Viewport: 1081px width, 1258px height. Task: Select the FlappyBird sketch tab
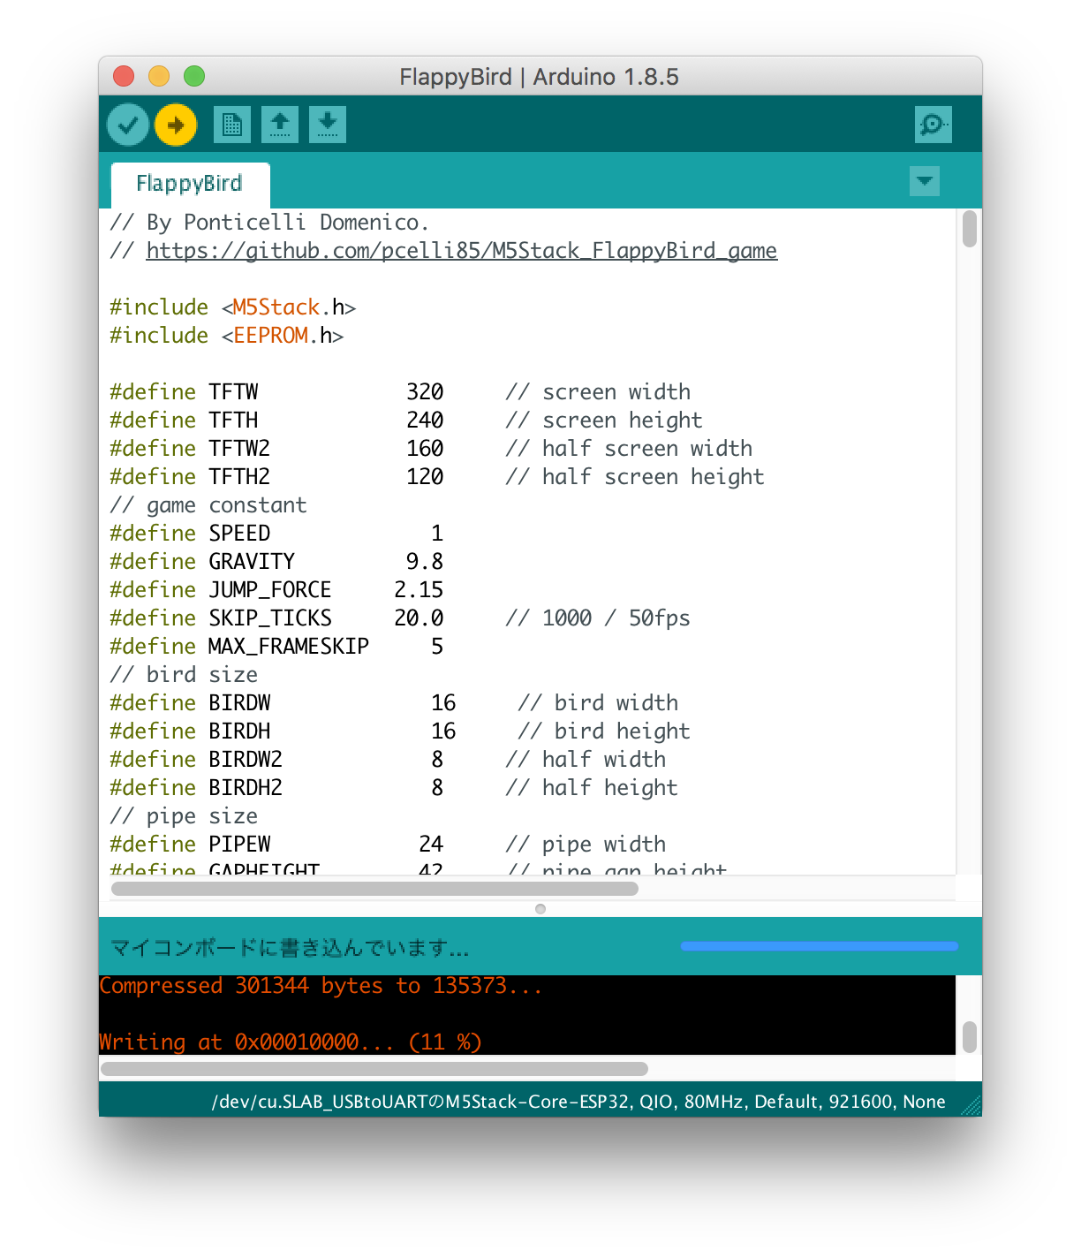pos(189,183)
